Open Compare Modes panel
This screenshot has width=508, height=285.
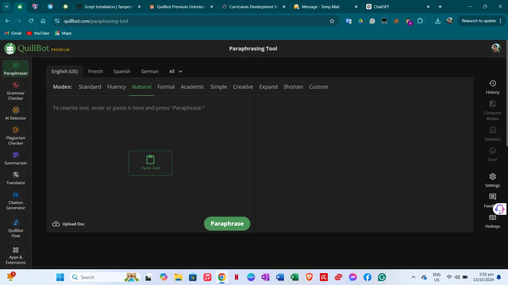(x=493, y=110)
